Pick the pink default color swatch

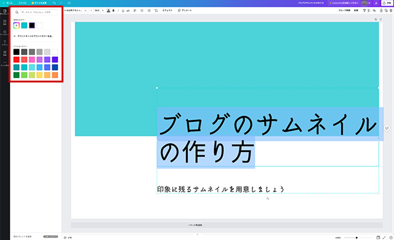click(x=32, y=60)
